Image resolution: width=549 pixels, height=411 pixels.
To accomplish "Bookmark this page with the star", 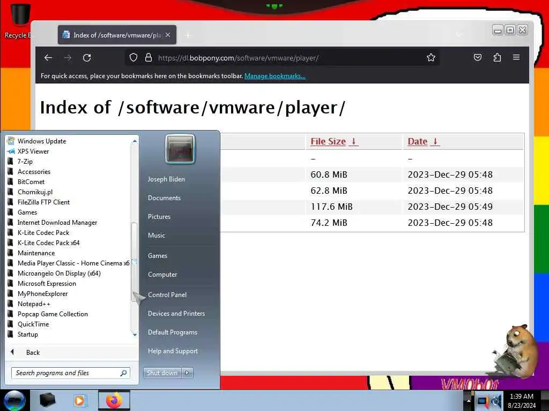I will 431,58.
